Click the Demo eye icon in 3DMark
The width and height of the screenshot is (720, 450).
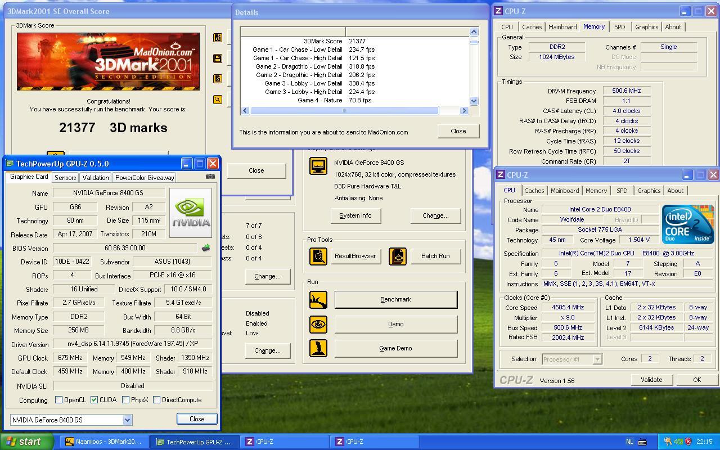click(x=318, y=325)
